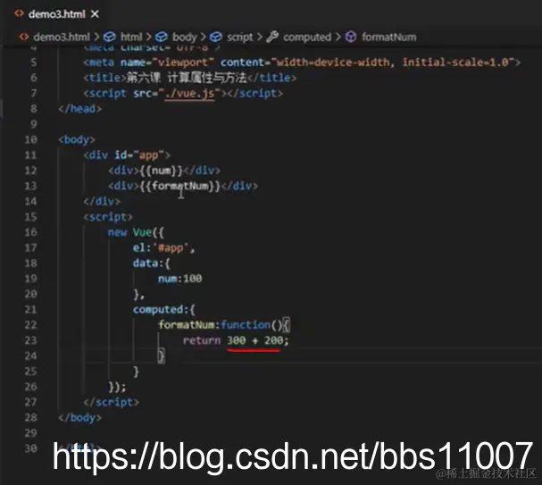Click the <script> tag on line 15
Screen dimensions: 542x485
click(x=108, y=217)
